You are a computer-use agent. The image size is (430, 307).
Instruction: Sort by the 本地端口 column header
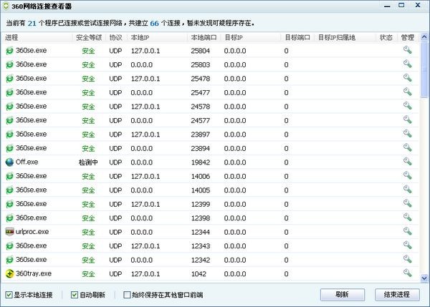pos(204,37)
